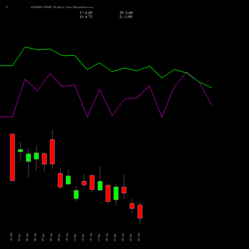Click the high value H: 5.40
Viewport: 249px width, 249px height.
pos(126,13)
